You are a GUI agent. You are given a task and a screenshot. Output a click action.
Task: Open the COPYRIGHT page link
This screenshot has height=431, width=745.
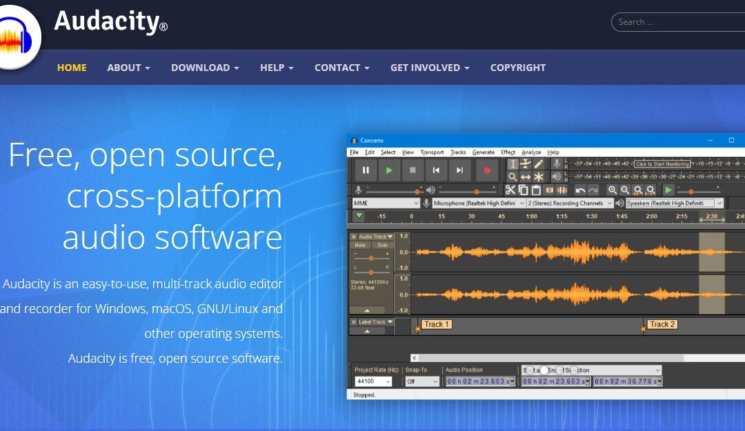tap(518, 68)
